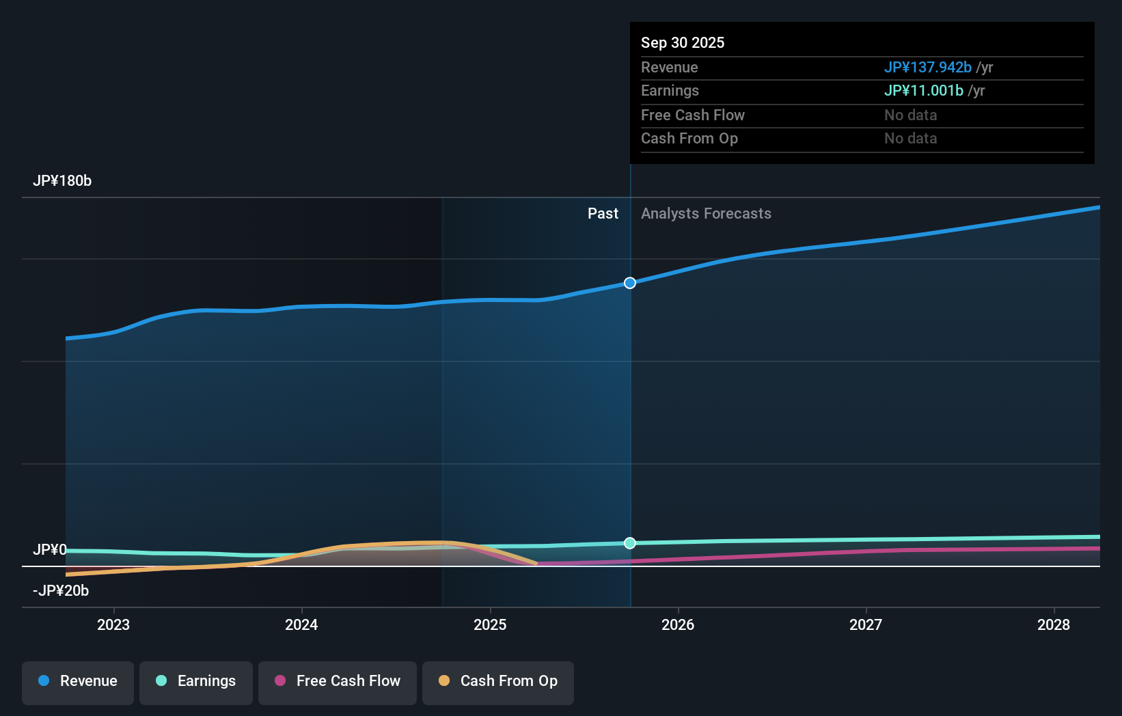Click the pink Free Cash Flow legend dot
This screenshot has width=1122, height=716.
(x=279, y=681)
